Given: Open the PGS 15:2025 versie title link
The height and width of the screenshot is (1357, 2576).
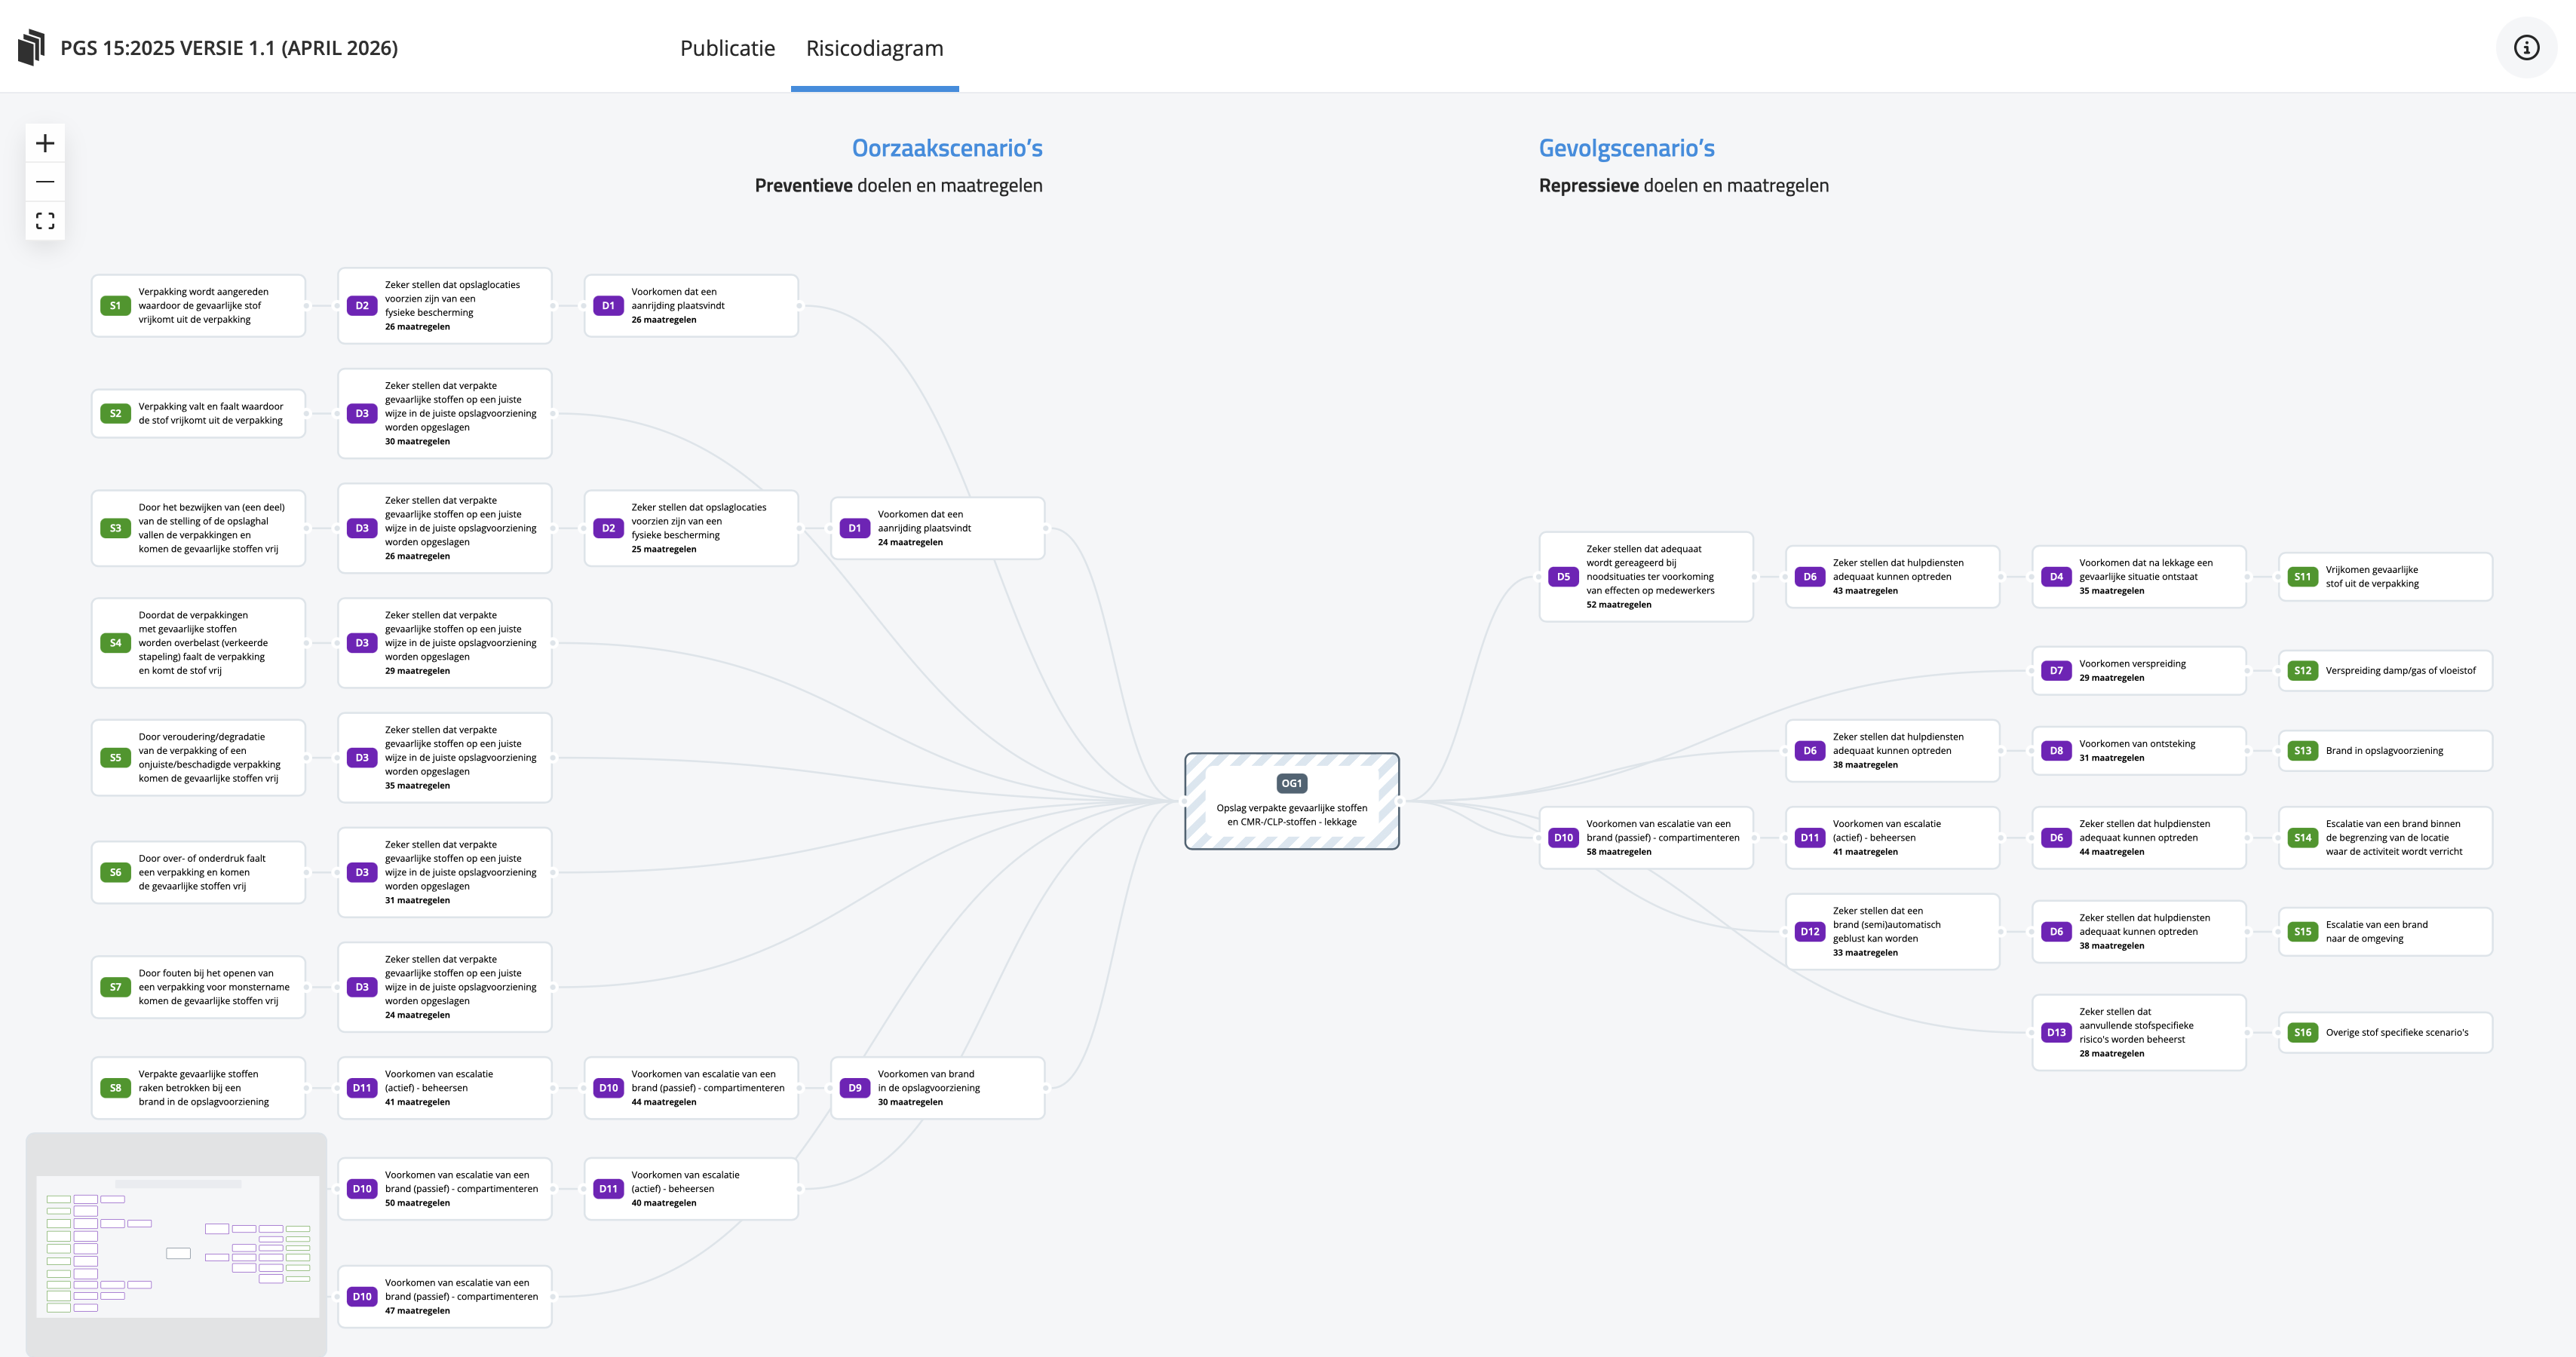Looking at the screenshot, I should point(229,48).
